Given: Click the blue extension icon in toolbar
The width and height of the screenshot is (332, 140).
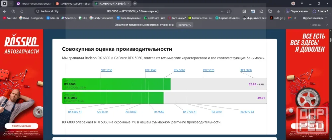Looking at the screenshot, I should (253, 11).
